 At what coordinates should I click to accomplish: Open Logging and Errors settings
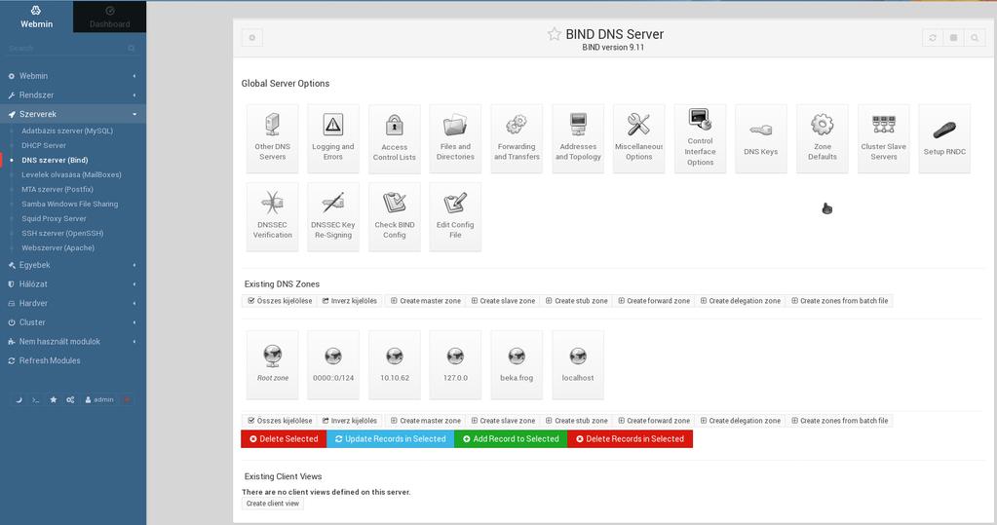[x=333, y=138]
